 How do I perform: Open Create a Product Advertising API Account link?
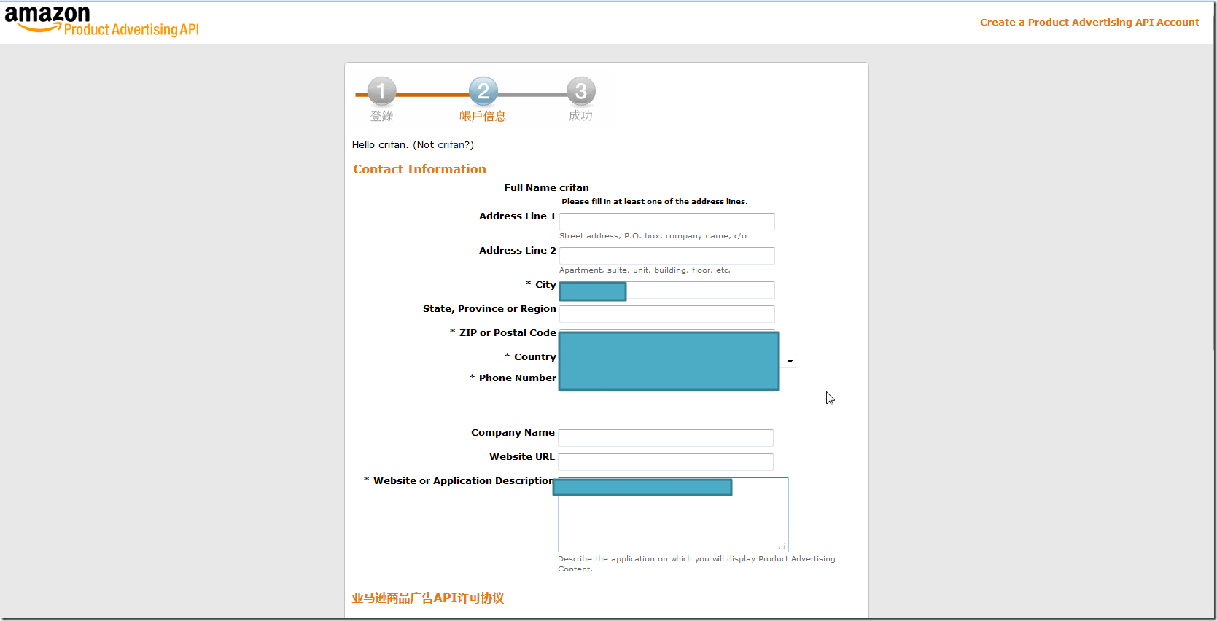(x=1089, y=23)
